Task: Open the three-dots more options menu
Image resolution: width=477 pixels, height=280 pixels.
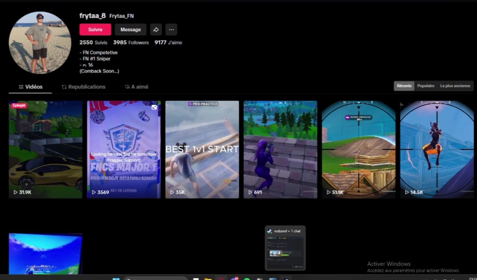Action: [x=171, y=29]
